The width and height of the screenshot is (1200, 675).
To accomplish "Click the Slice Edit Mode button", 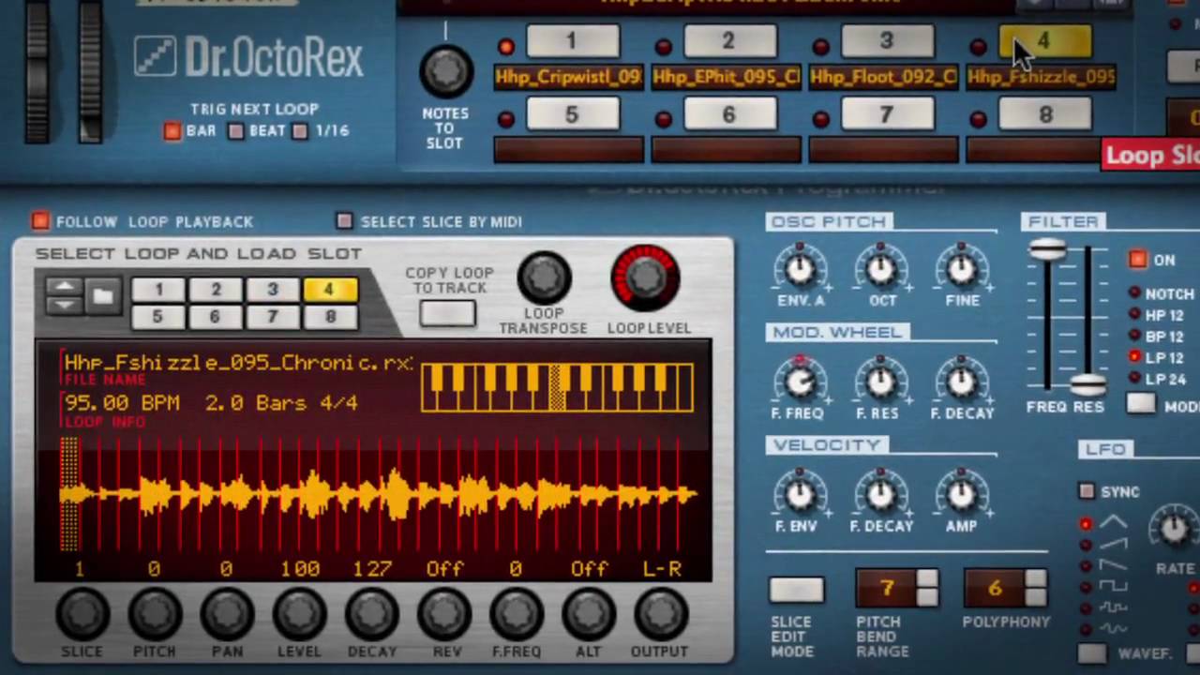I will coord(796,590).
